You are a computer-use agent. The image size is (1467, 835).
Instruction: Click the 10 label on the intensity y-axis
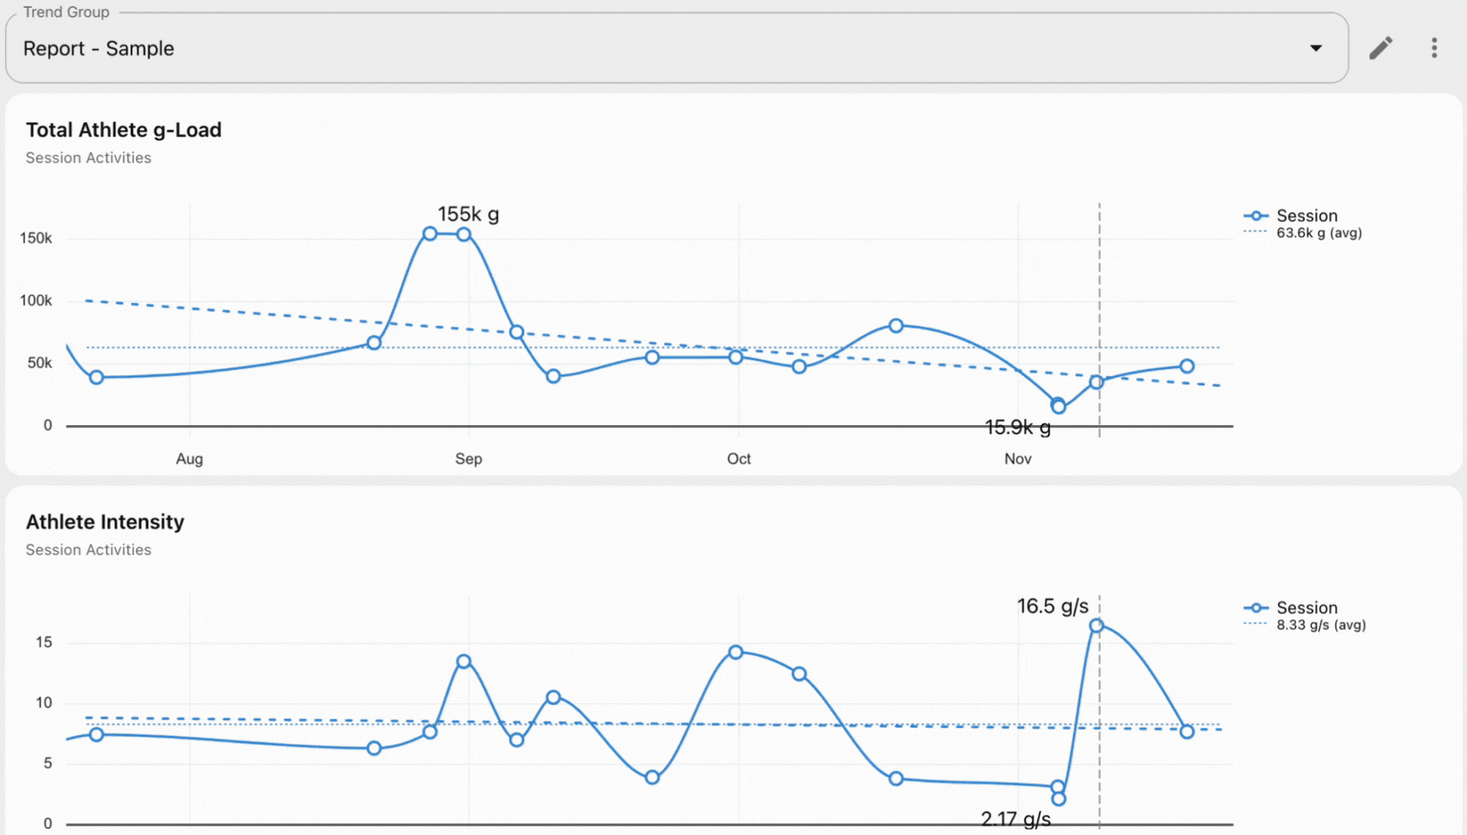(44, 703)
